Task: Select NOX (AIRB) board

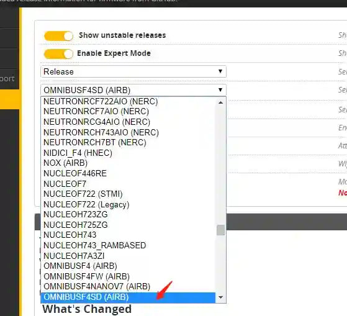Action: (128, 163)
